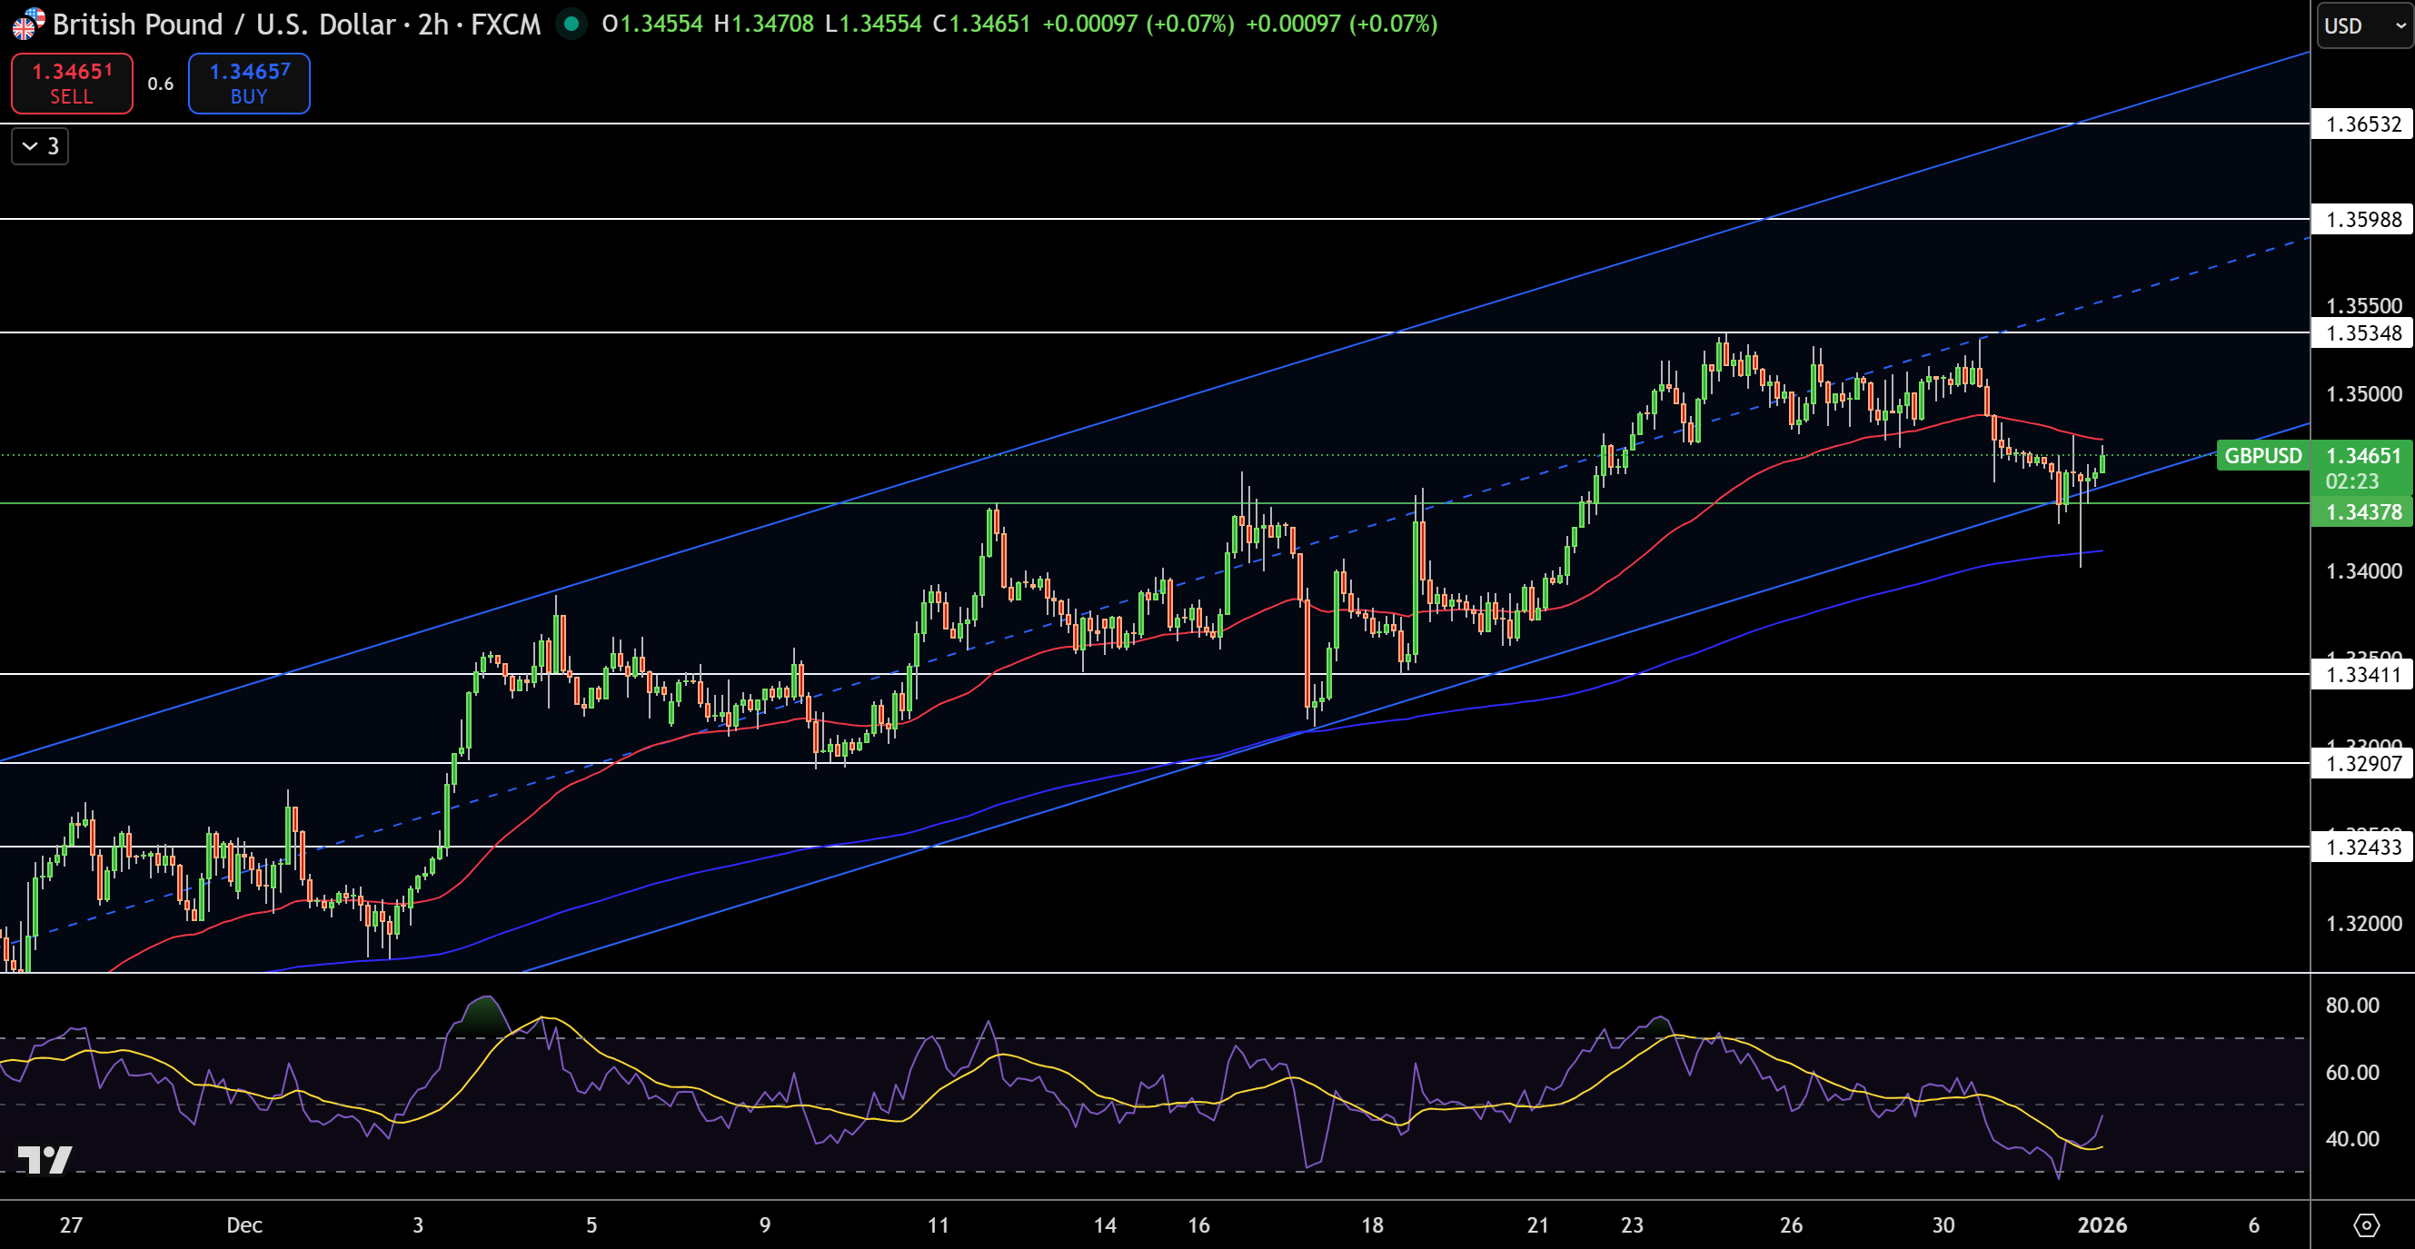Click the 1.34000 price scale label
This screenshot has height=1249, width=2415.
click(2363, 570)
